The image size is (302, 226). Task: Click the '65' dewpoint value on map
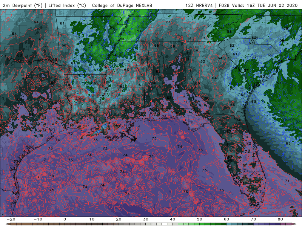pyautogui.click(x=54, y=60)
